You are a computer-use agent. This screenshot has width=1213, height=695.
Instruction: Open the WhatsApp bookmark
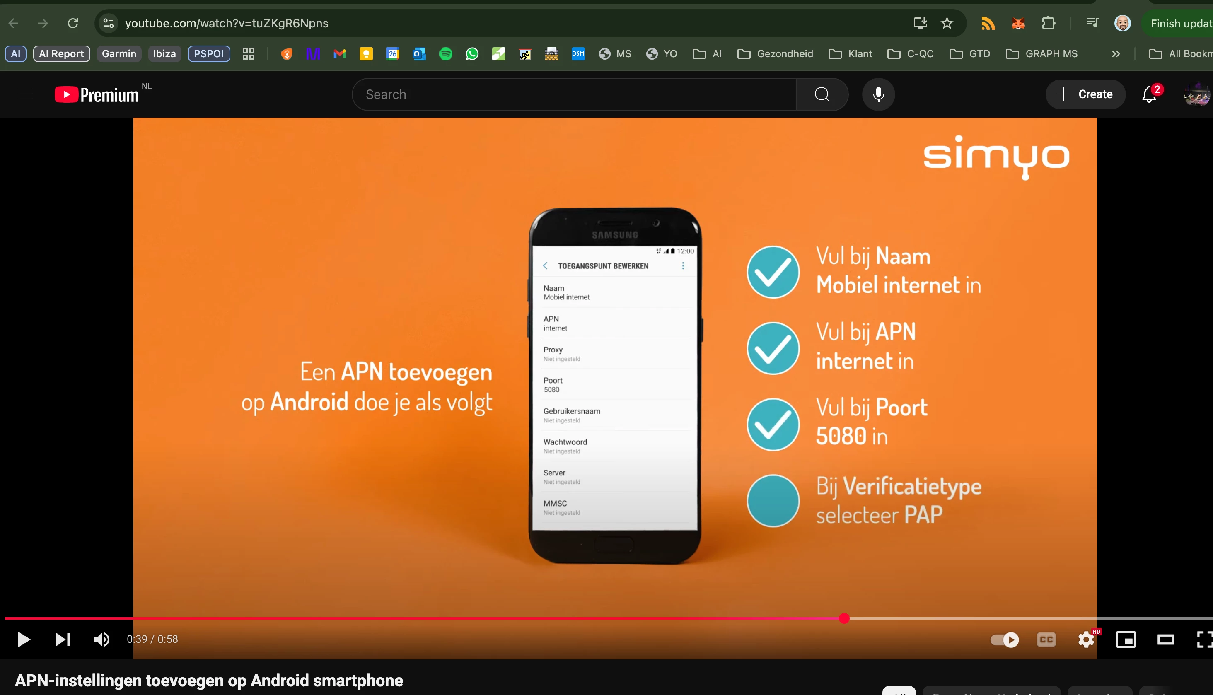point(472,54)
